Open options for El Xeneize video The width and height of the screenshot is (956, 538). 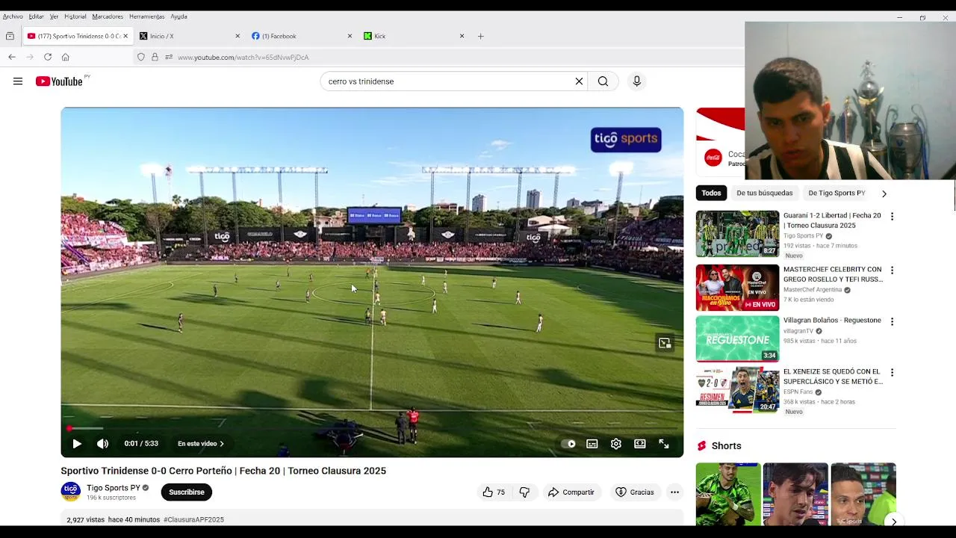pyautogui.click(x=892, y=372)
